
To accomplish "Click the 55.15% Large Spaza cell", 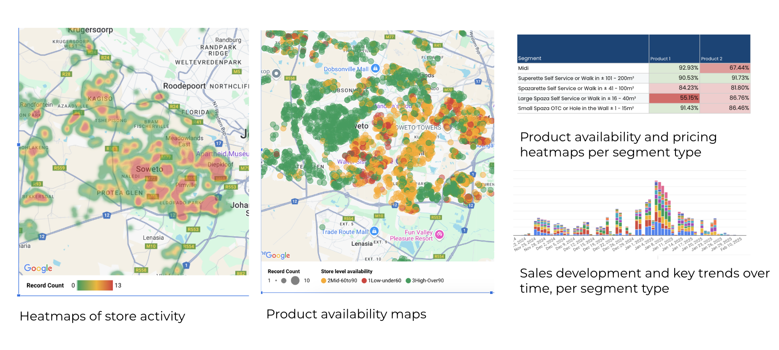I will (674, 98).
